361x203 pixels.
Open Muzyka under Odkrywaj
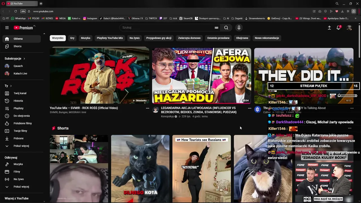point(21,164)
